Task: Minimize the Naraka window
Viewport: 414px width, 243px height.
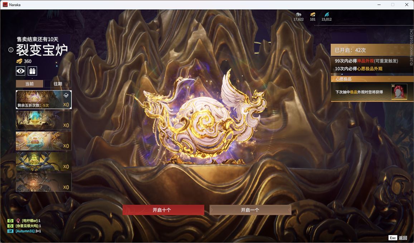Action: tap(379, 5)
